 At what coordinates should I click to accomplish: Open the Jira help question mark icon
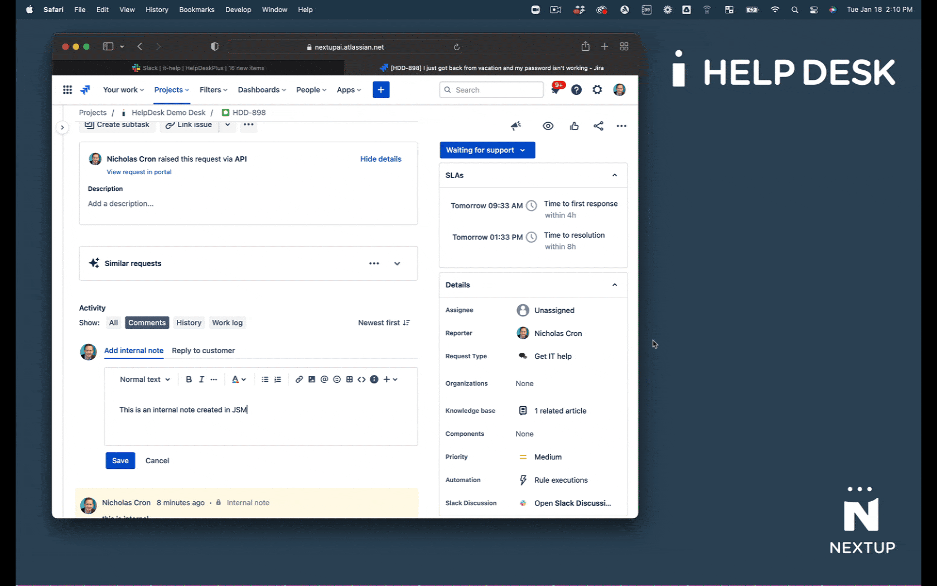576,90
